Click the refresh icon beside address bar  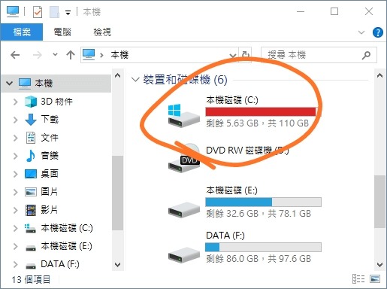tap(245, 55)
